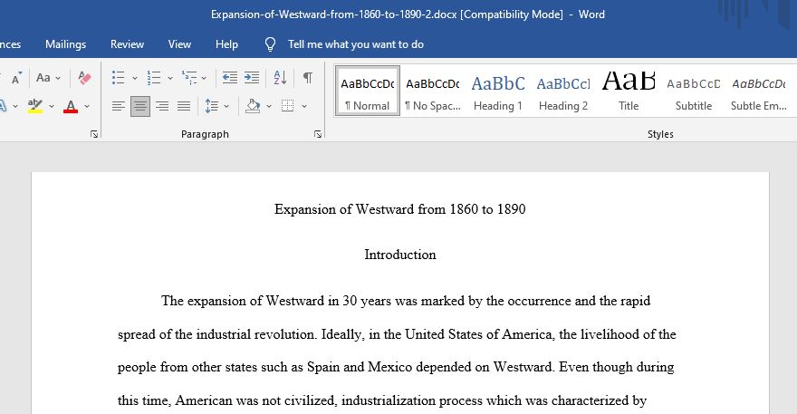This screenshot has height=414, width=797.
Task: Apply the Heading 2 style
Action: [x=563, y=91]
